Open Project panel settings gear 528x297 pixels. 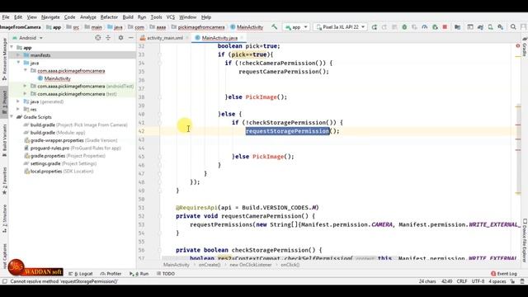tap(120, 38)
